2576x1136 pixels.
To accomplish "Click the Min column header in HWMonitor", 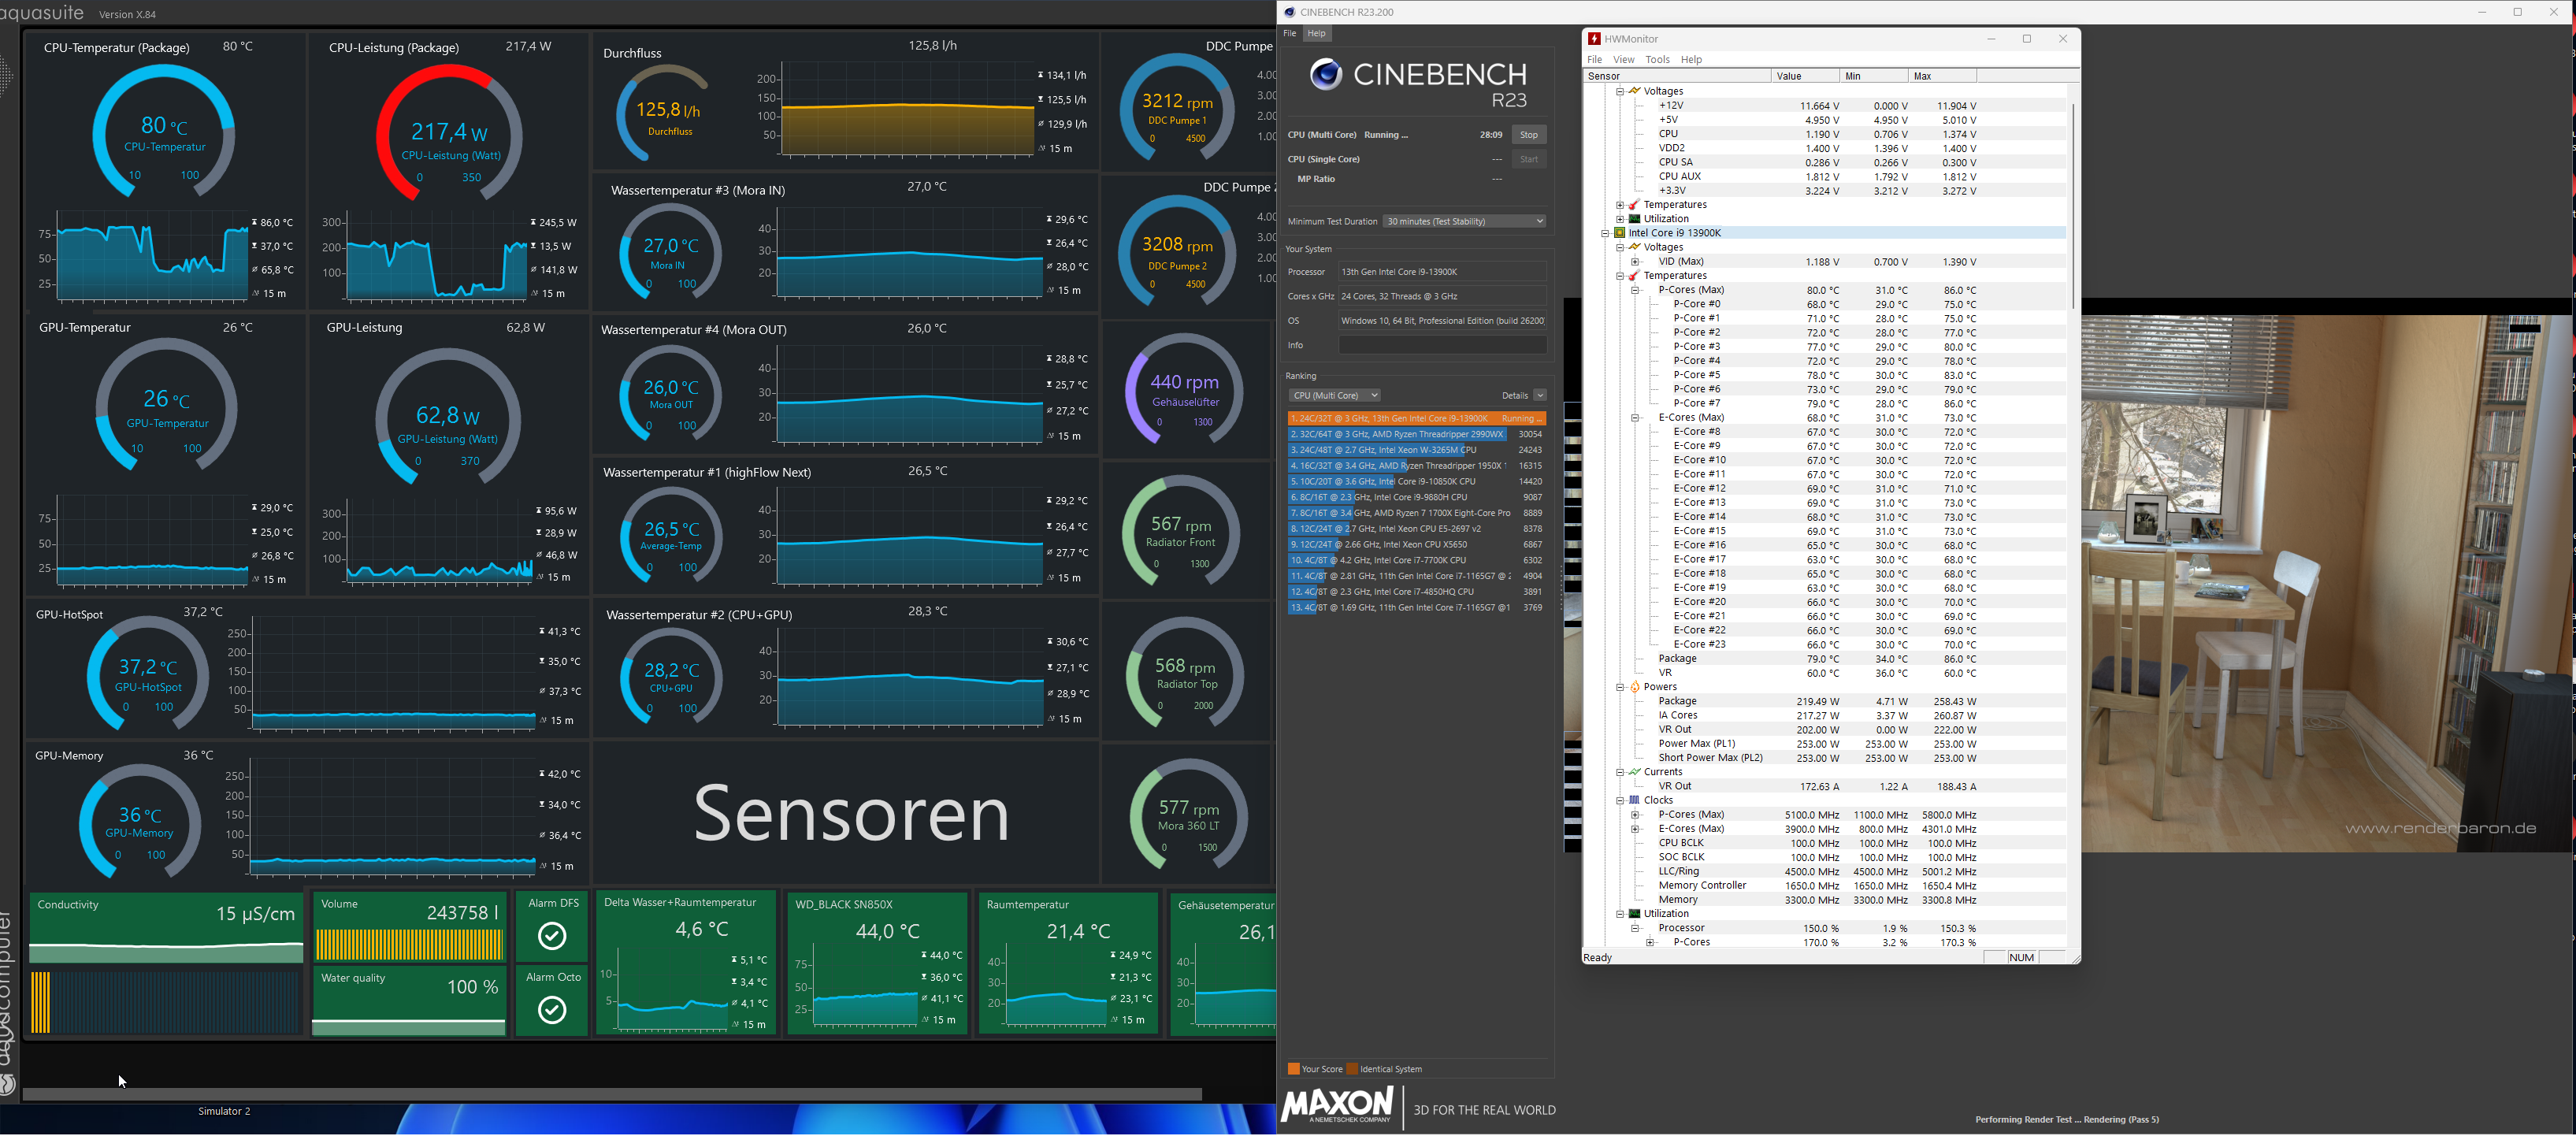I will click(1874, 76).
